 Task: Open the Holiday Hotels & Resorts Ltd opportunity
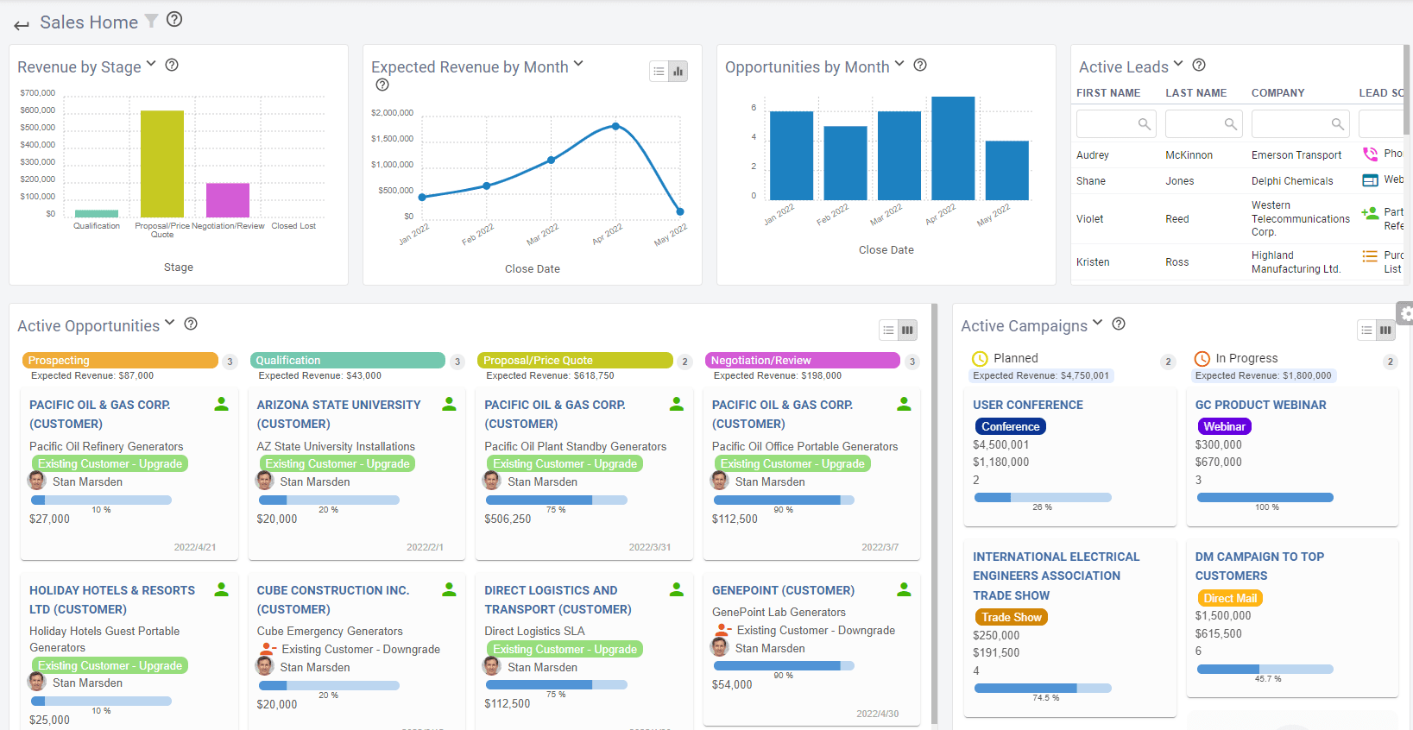click(112, 600)
